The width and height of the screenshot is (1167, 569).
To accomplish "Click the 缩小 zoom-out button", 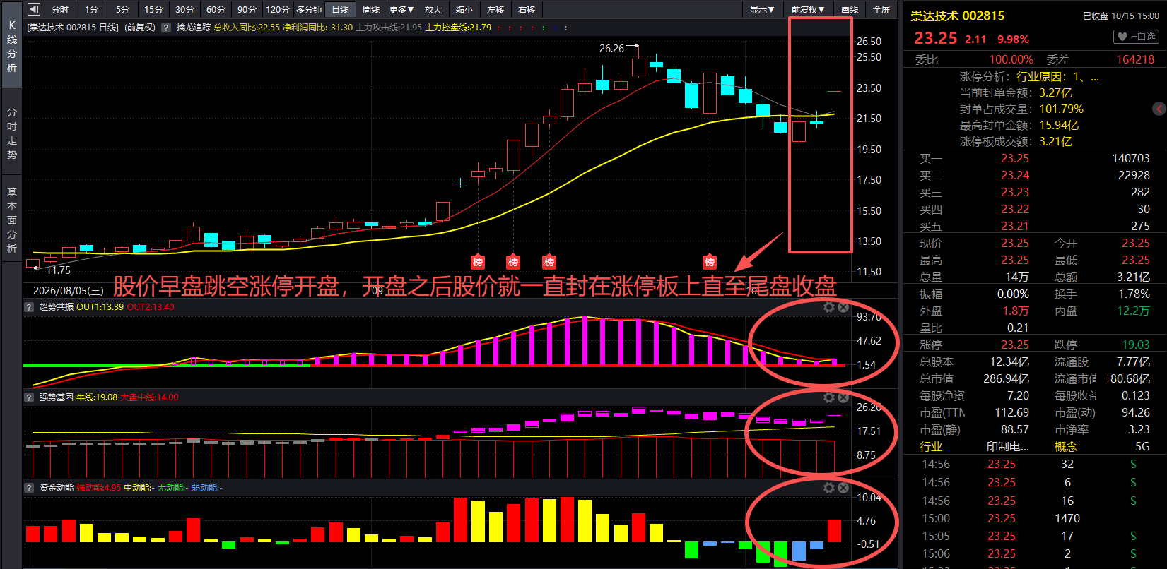I will [x=464, y=10].
